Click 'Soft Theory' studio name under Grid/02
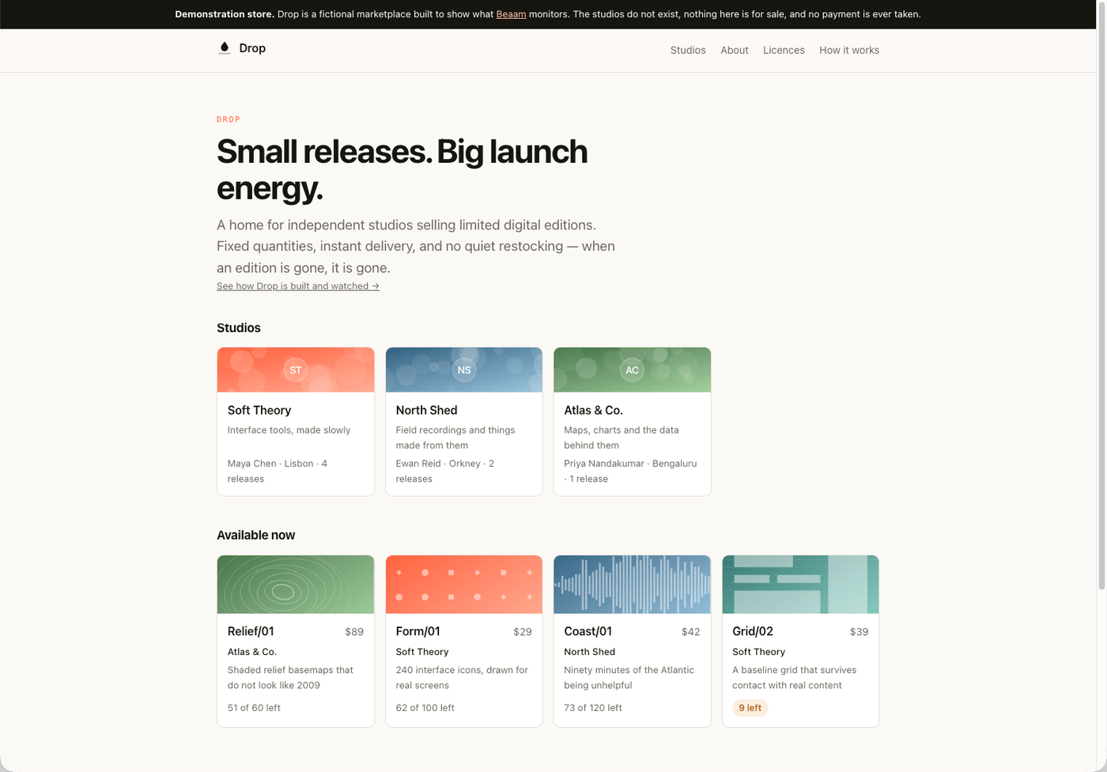 click(x=759, y=652)
